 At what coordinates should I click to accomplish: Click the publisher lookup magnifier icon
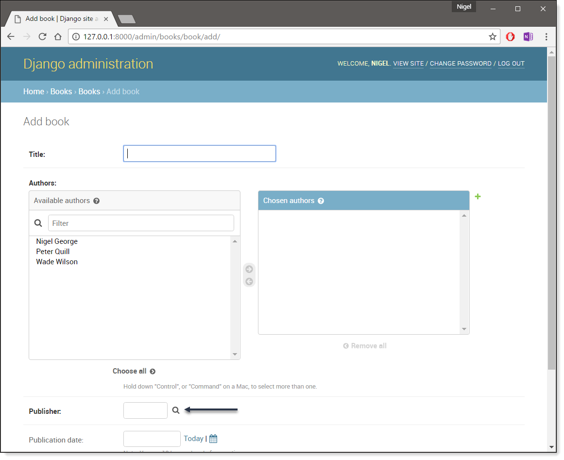[x=176, y=410]
